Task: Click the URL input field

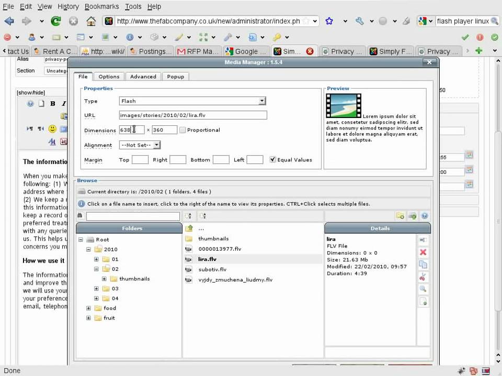Action: [193, 115]
